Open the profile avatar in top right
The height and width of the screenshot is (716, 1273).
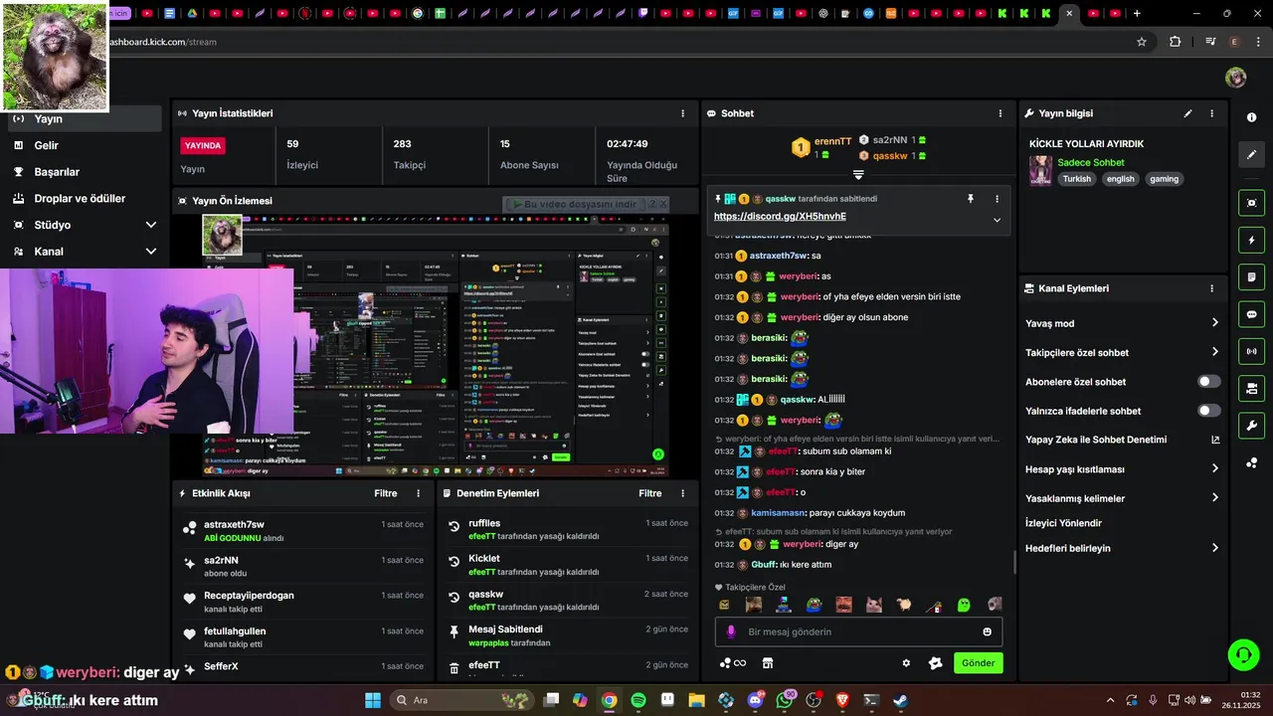tap(1235, 78)
